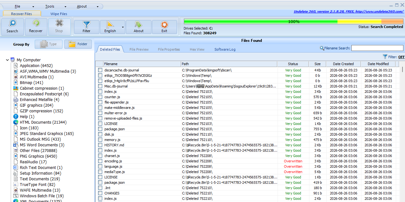Open the Hex View tab
The image size is (405, 202).
point(197,49)
